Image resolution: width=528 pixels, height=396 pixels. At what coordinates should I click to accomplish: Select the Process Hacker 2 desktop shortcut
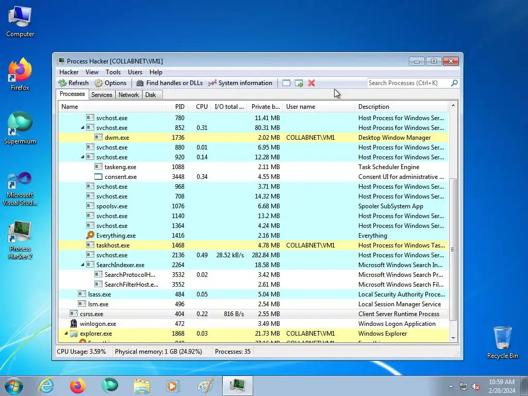point(20,240)
